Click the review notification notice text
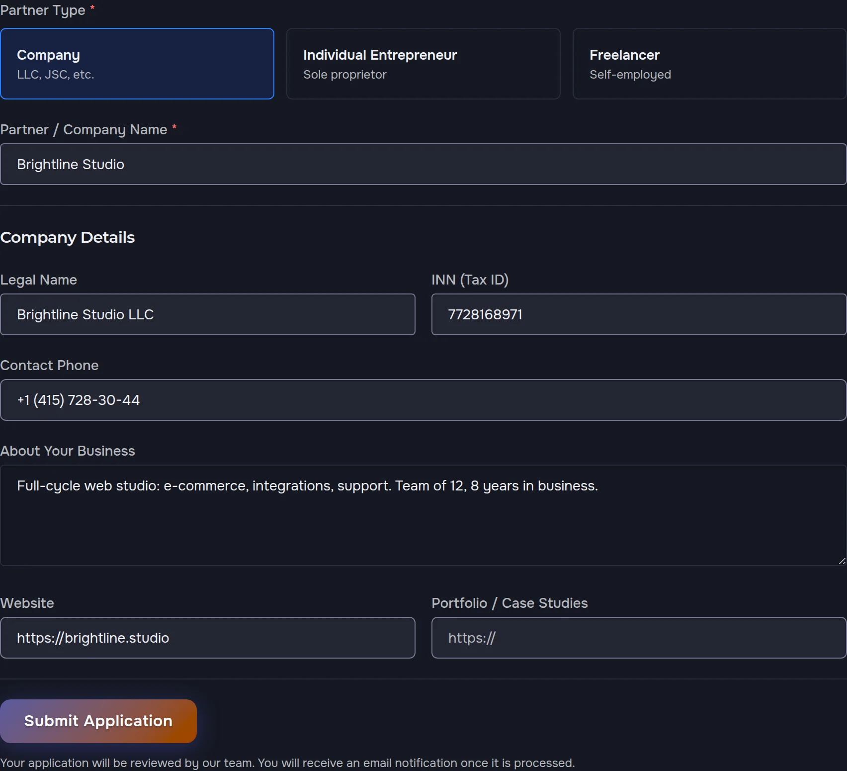 [287, 763]
